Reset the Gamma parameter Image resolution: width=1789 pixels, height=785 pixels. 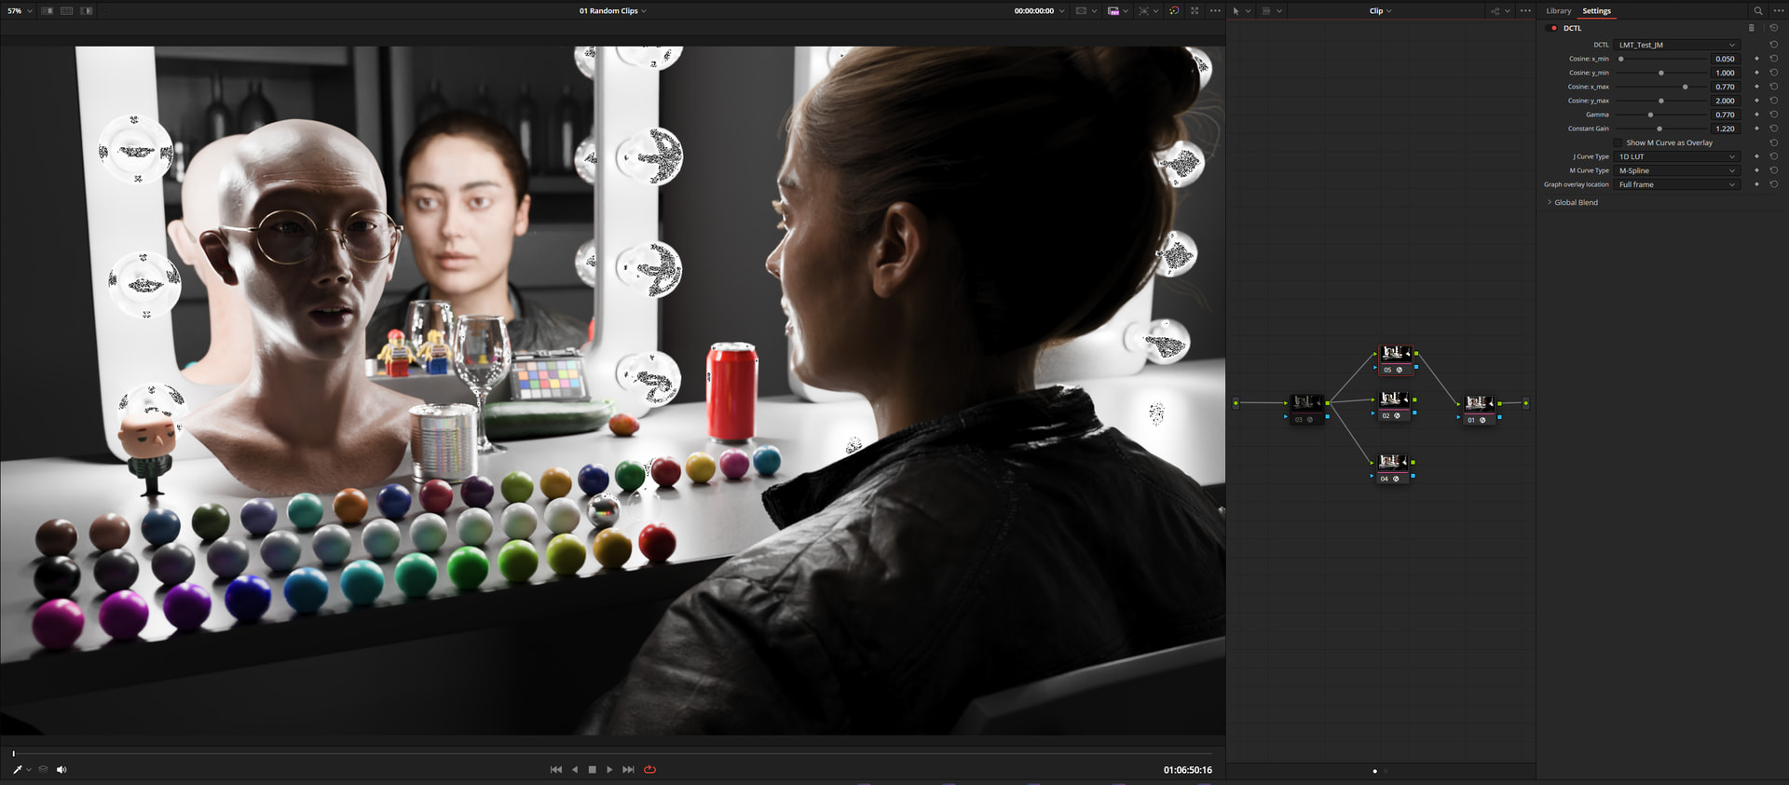click(1773, 115)
